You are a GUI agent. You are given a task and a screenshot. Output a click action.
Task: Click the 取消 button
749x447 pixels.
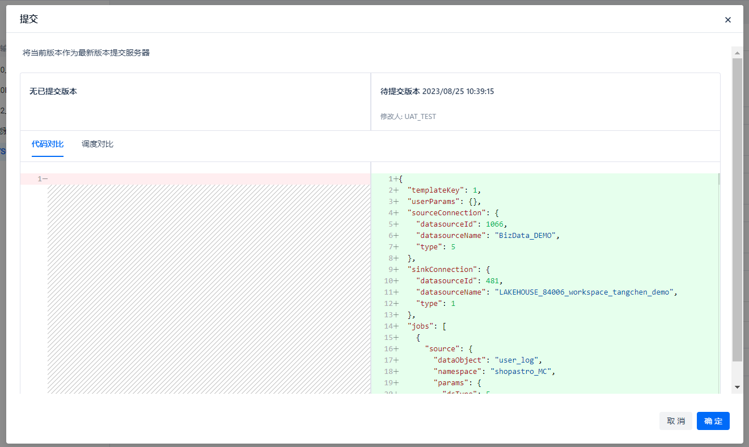[x=676, y=421]
